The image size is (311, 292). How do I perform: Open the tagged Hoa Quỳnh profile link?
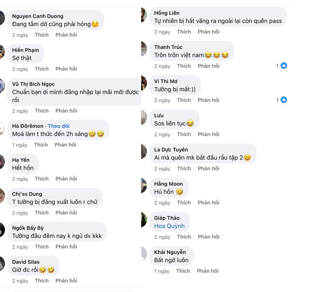pos(169,226)
